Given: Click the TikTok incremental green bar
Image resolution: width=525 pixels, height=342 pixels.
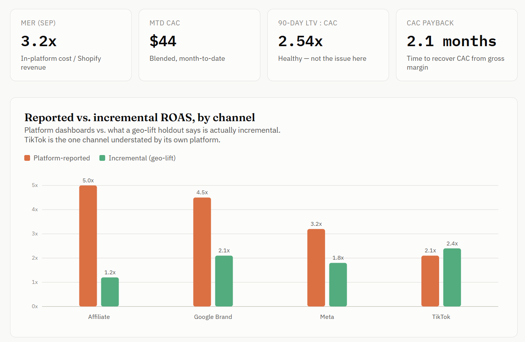Looking at the screenshot, I should tap(452, 277).
